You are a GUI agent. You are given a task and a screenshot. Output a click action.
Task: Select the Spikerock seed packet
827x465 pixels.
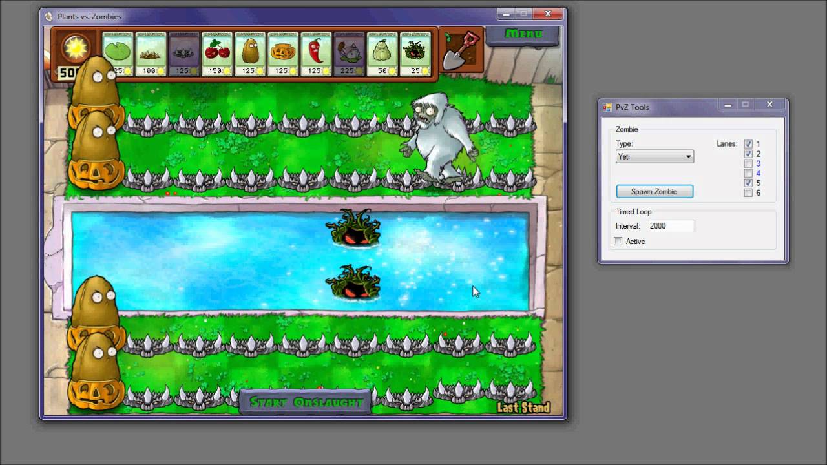[184, 54]
